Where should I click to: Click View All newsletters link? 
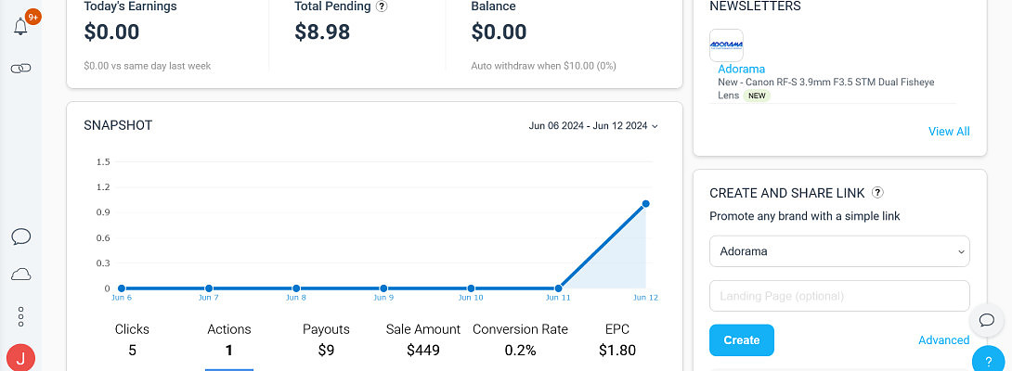point(949,132)
